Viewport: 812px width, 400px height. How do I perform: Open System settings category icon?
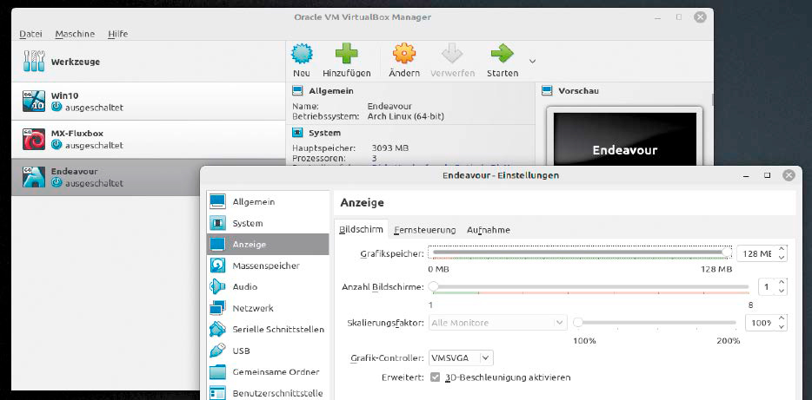(x=217, y=223)
